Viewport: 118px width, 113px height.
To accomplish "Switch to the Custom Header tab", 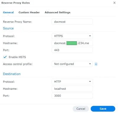I will (29, 12).
